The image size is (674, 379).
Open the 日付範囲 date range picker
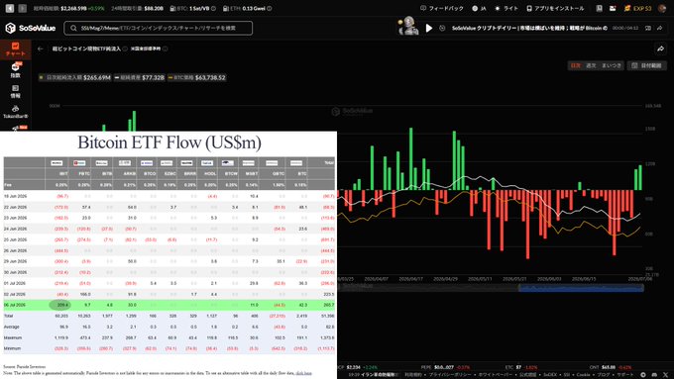tap(647, 65)
